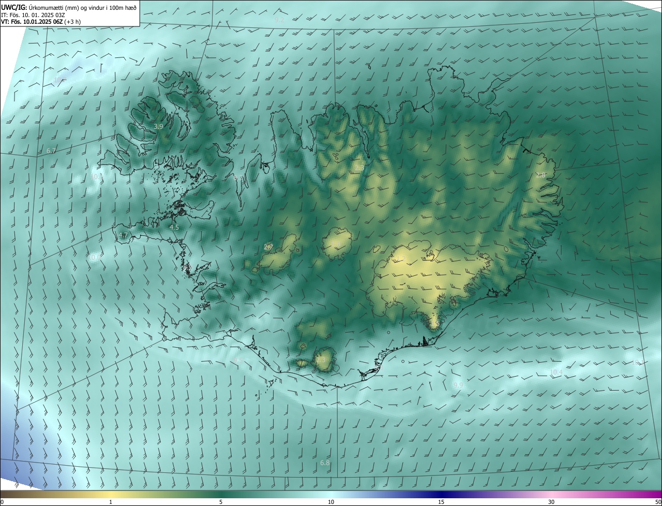
Task: Click the color scale label 50
Action: [658, 502]
